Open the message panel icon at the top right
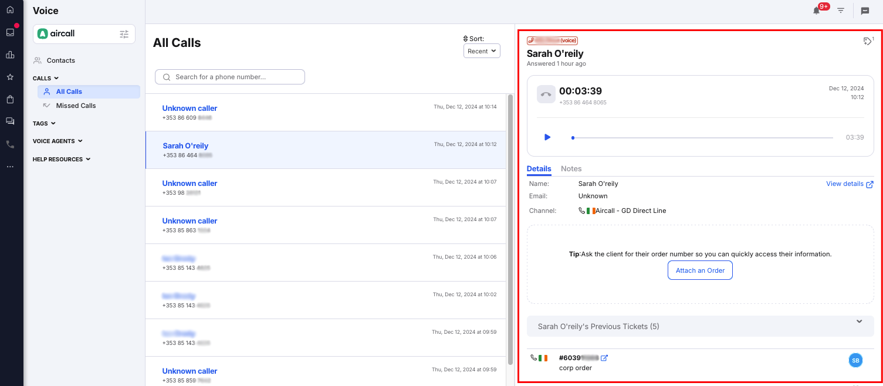This screenshot has height=386, width=883. (865, 11)
